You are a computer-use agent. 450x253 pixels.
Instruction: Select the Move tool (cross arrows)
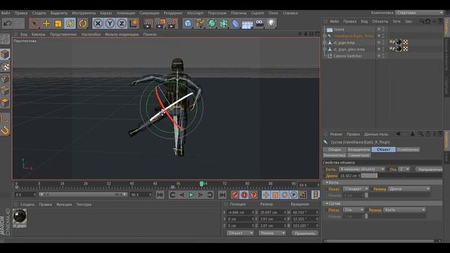pos(46,23)
